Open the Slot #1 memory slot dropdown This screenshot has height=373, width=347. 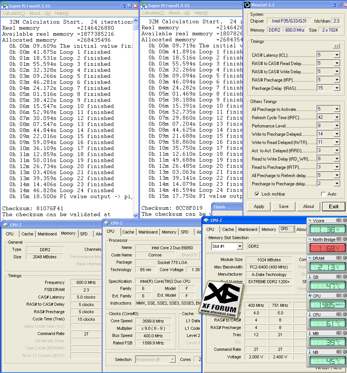tap(239, 246)
